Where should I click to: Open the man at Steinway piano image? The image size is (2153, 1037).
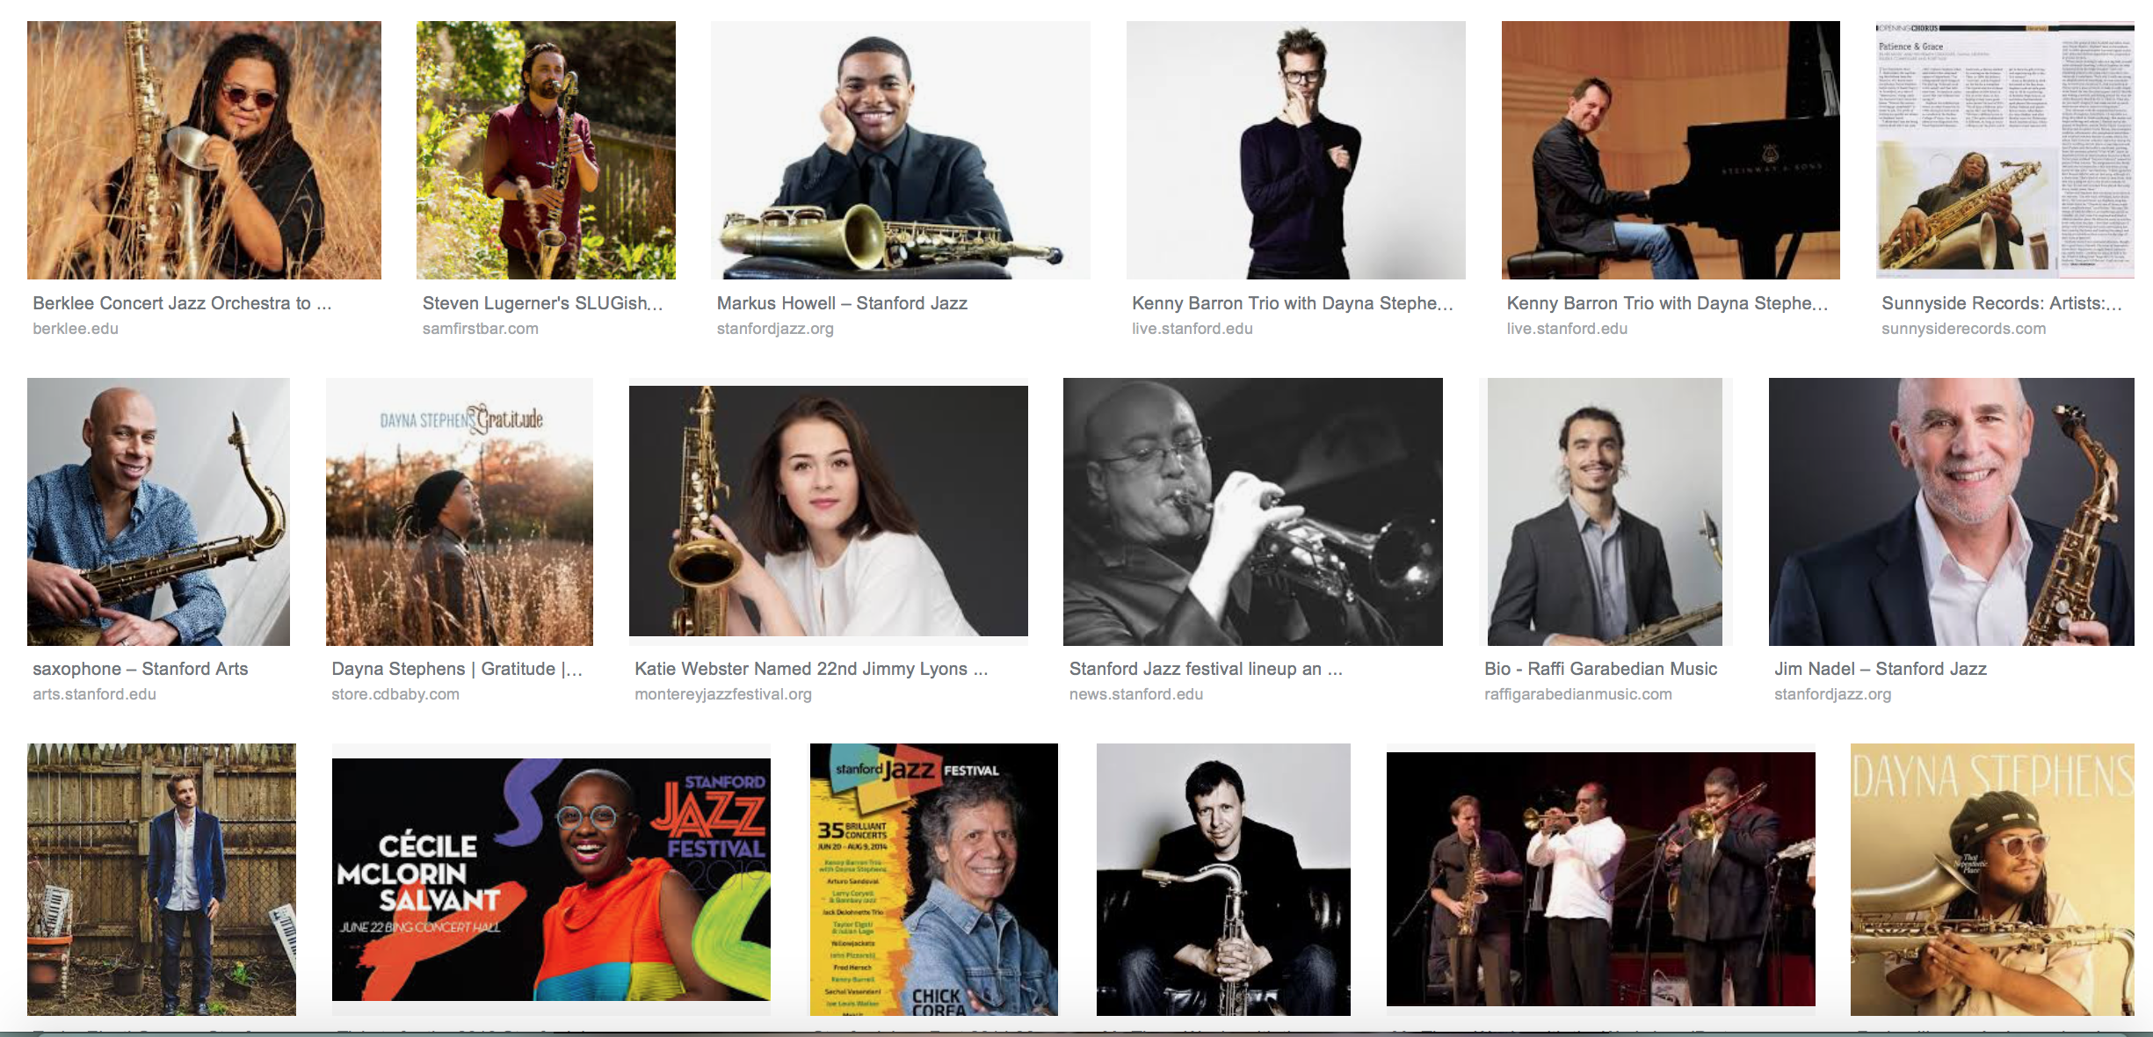(x=1671, y=150)
